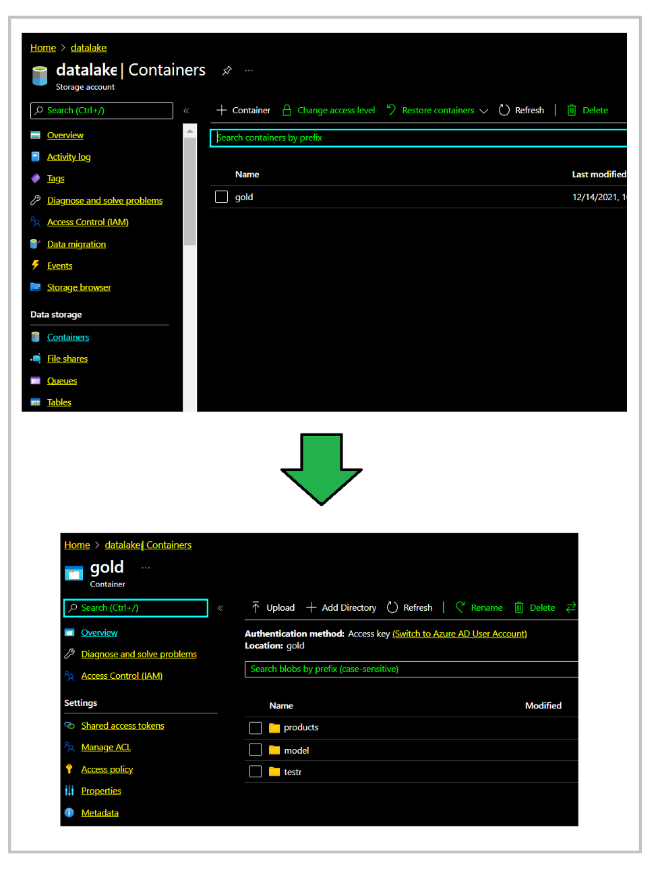Check the checkbox next to the gold container
The width and height of the screenshot is (658, 877).
[x=221, y=196]
